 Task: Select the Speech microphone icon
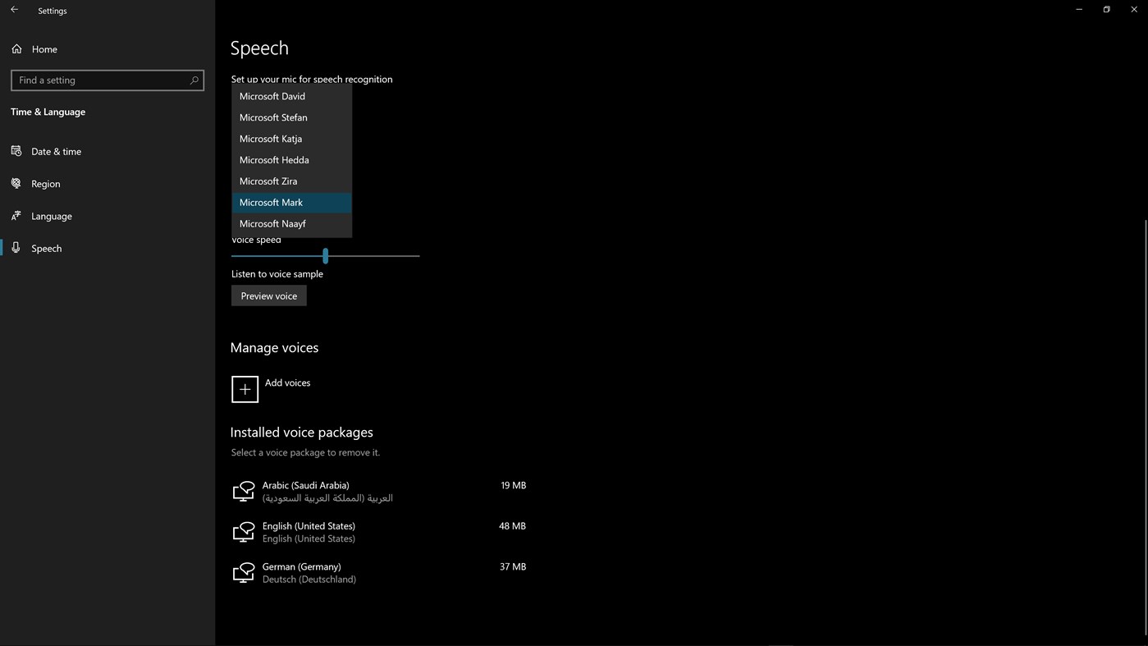pyautogui.click(x=16, y=248)
